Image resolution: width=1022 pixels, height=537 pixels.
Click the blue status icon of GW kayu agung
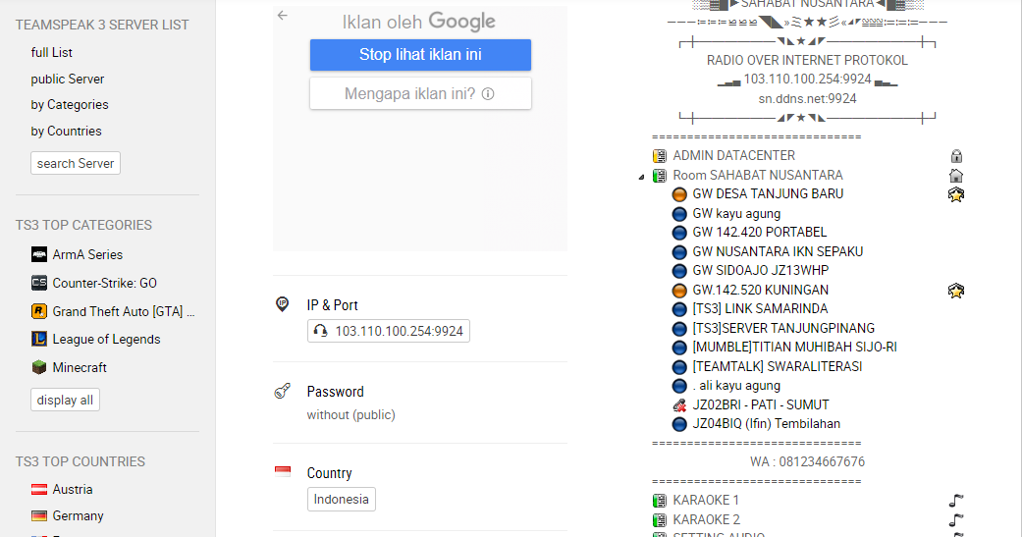(x=679, y=214)
